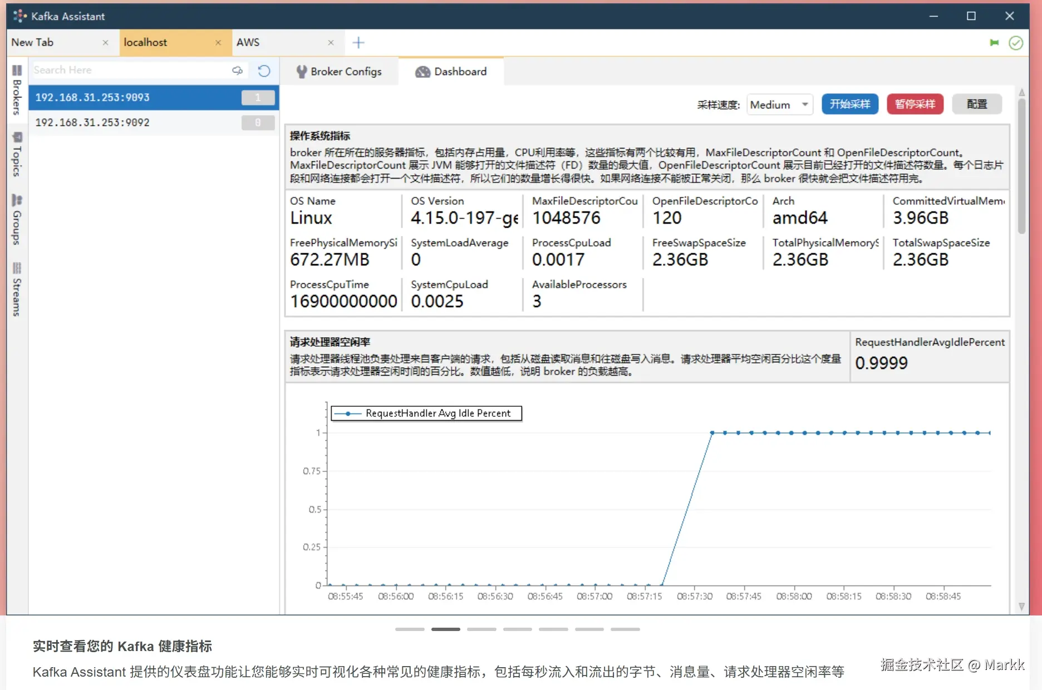Viewport: 1042px width, 690px height.
Task: Click the 暂停采样 pause sampling button
Action: (x=915, y=105)
